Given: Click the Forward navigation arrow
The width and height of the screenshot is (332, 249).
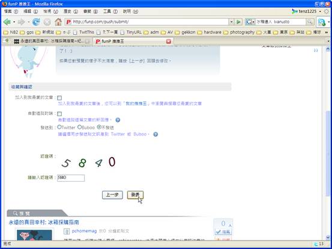Looking at the screenshot, I should coord(21,22).
